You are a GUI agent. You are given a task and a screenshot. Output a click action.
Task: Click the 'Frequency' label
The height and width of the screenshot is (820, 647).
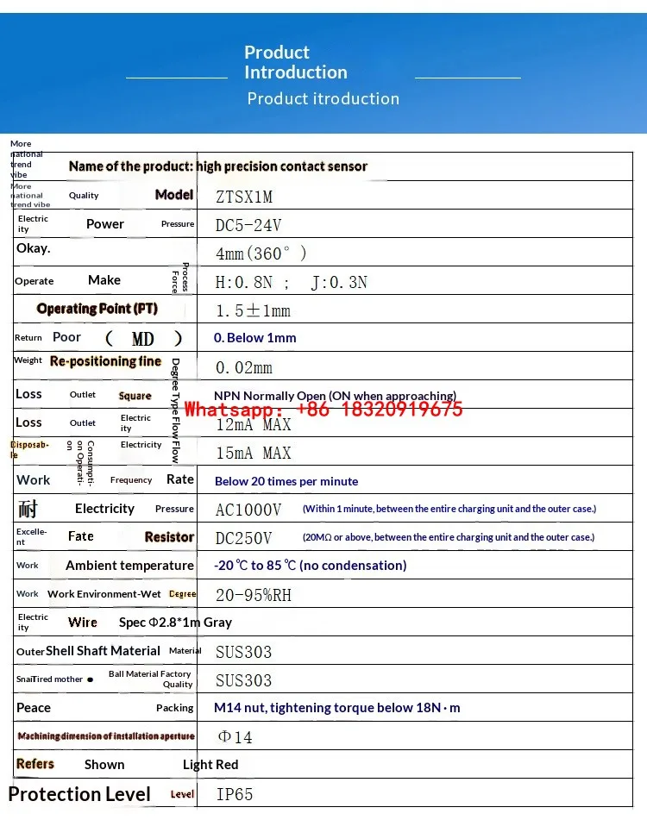[x=131, y=480]
